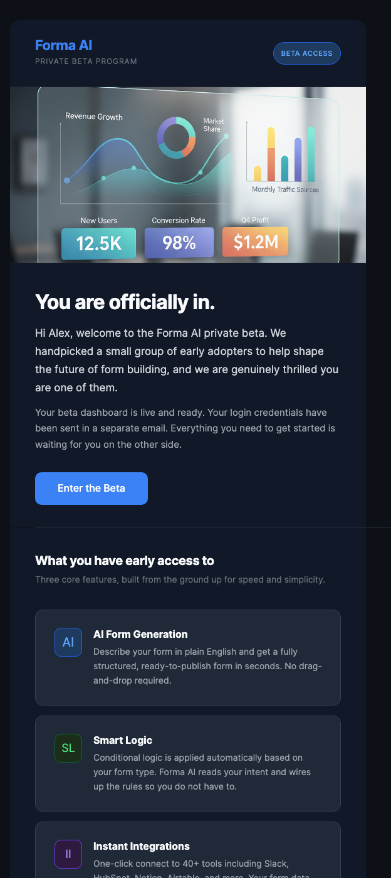This screenshot has width=391, height=878.
Task: Open the Smart Logic feature card
Action: coord(188,763)
